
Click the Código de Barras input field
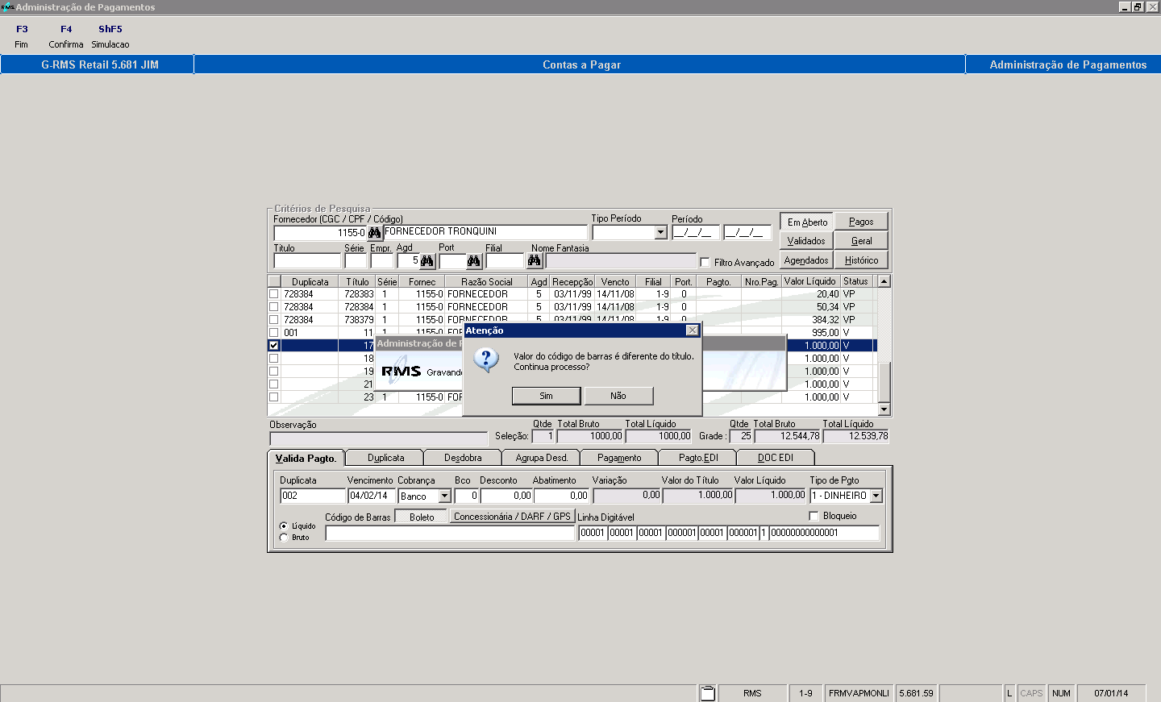pyautogui.click(x=450, y=533)
